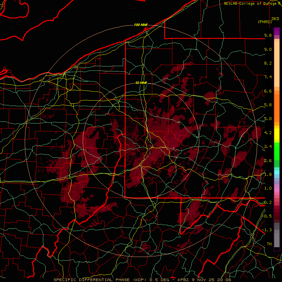Click the "-1.3" legend value
The height and width of the screenshot is (282, 282).
267,230
